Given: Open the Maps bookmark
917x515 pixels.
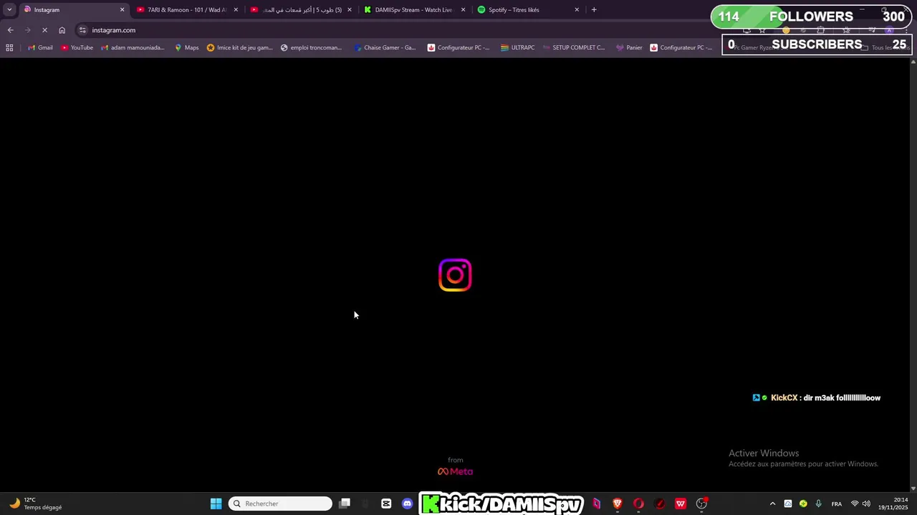Looking at the screenshot, I should click(x=186, y=48).
